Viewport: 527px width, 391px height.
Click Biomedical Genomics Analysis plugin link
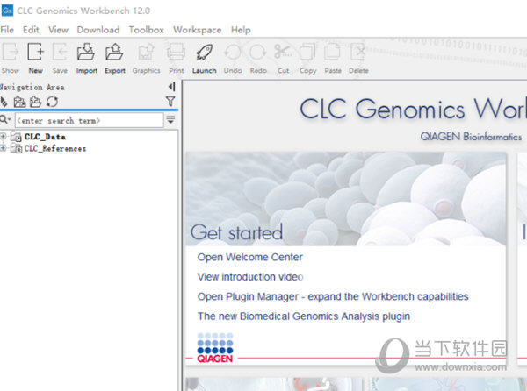pyautogui.click(x=304, y=316)
